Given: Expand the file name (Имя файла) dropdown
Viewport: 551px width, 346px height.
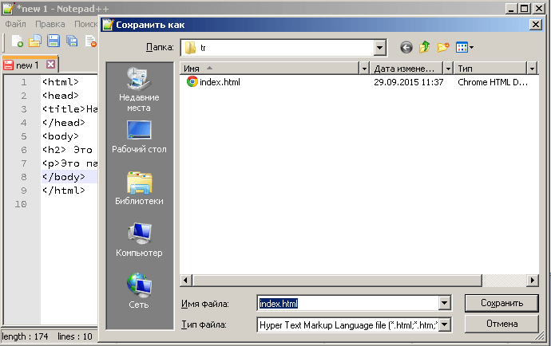Looking at the screenshot, I should 445,304.
